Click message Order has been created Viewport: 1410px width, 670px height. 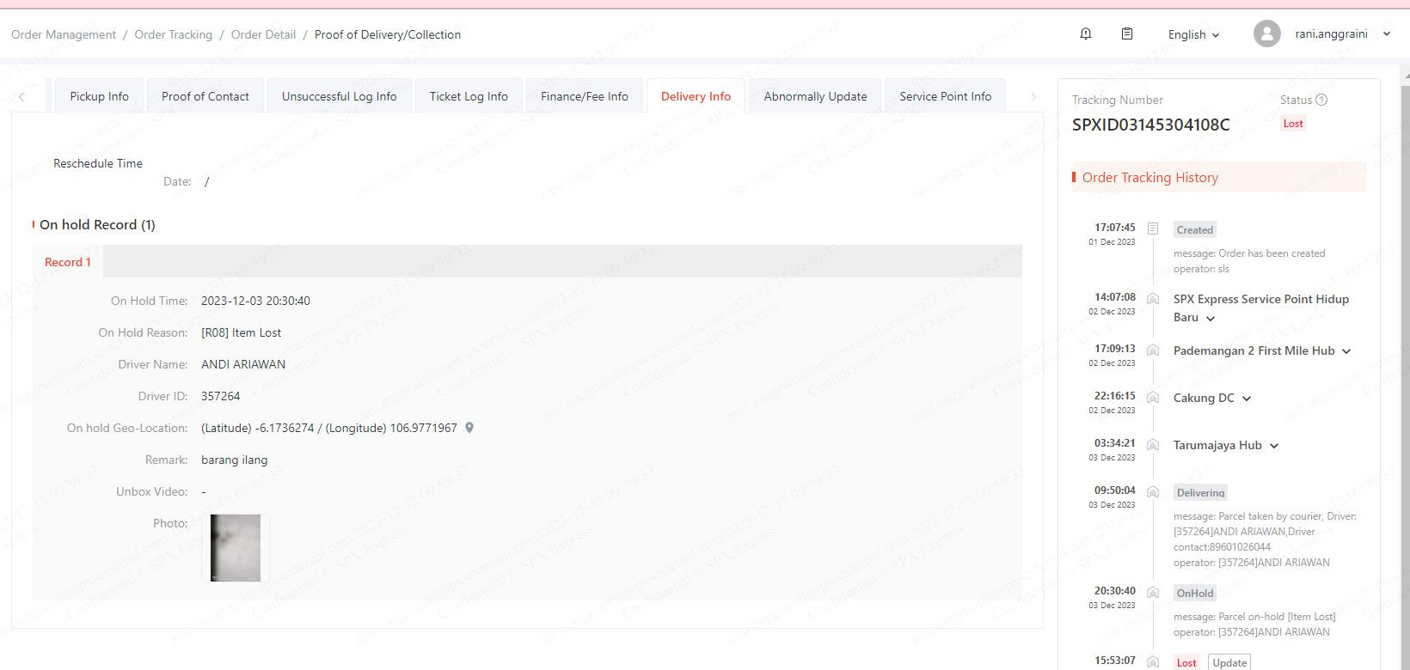(1249, 253)
